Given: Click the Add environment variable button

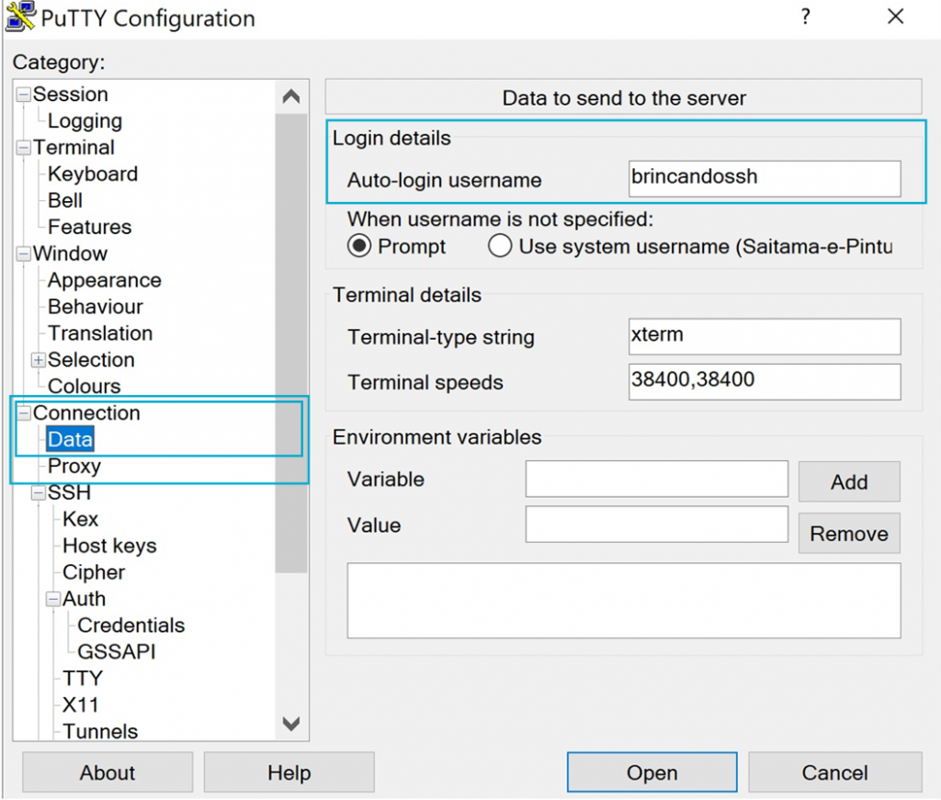Looking at the screenshot, I should point(849,481).
